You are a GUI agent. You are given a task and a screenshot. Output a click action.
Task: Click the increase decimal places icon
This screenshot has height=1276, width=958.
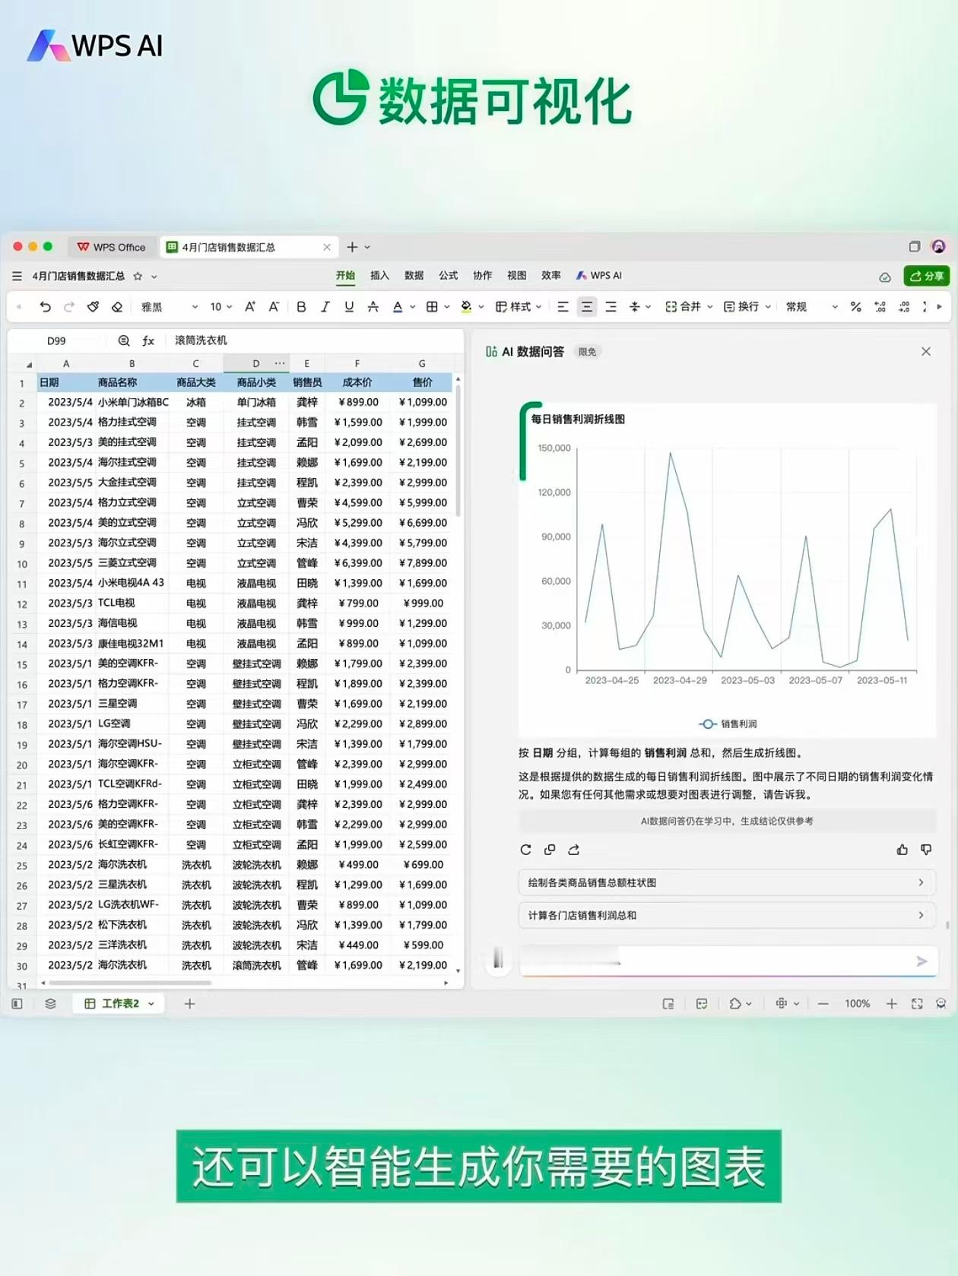coord(880,306)
